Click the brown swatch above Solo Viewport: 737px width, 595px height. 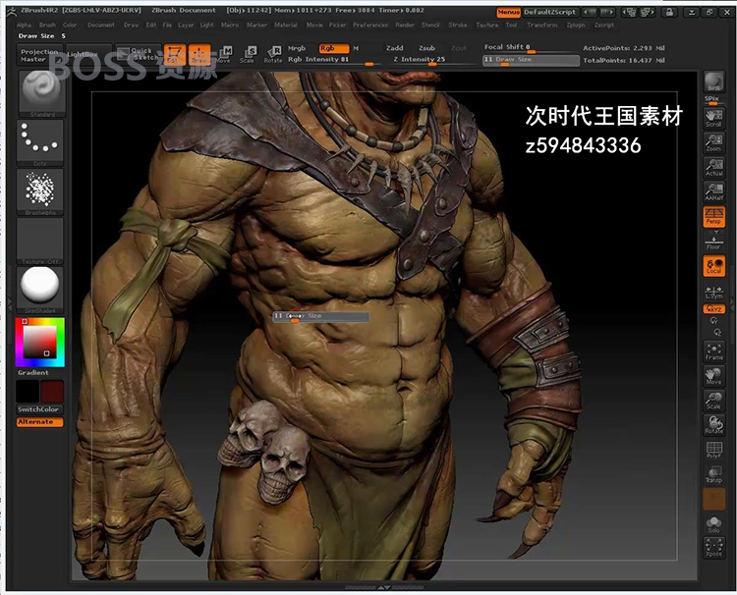click(x=714, y=499)
